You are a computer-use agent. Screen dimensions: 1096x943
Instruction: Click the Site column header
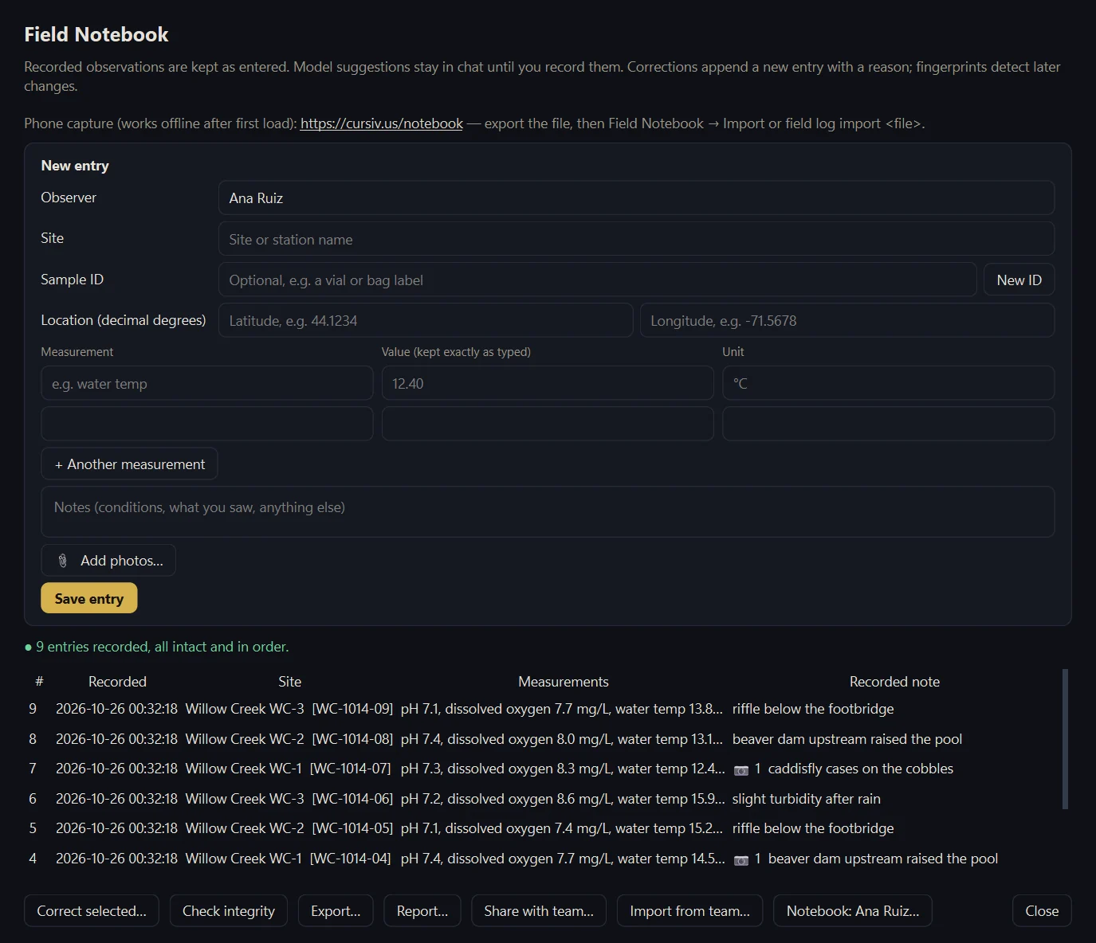pyautogui.click(x=289, y=682)
